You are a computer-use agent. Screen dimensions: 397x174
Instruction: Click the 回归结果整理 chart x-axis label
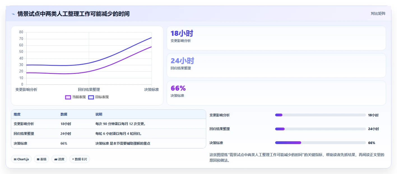(x=89, y=90)
